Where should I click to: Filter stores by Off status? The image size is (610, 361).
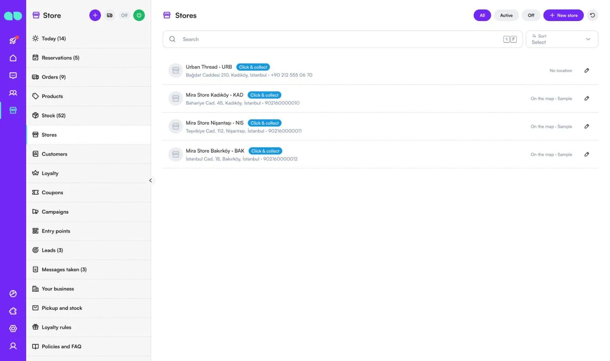531,15
